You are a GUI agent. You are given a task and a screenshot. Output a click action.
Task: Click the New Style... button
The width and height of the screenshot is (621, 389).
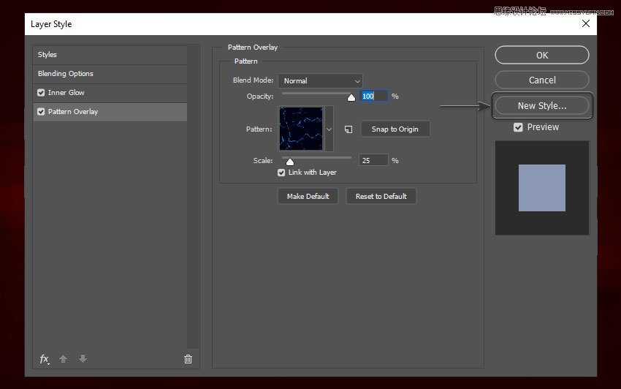point(541,105)
